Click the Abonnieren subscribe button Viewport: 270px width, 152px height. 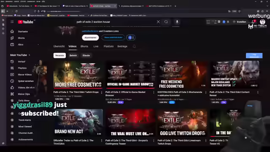[90, 38]
